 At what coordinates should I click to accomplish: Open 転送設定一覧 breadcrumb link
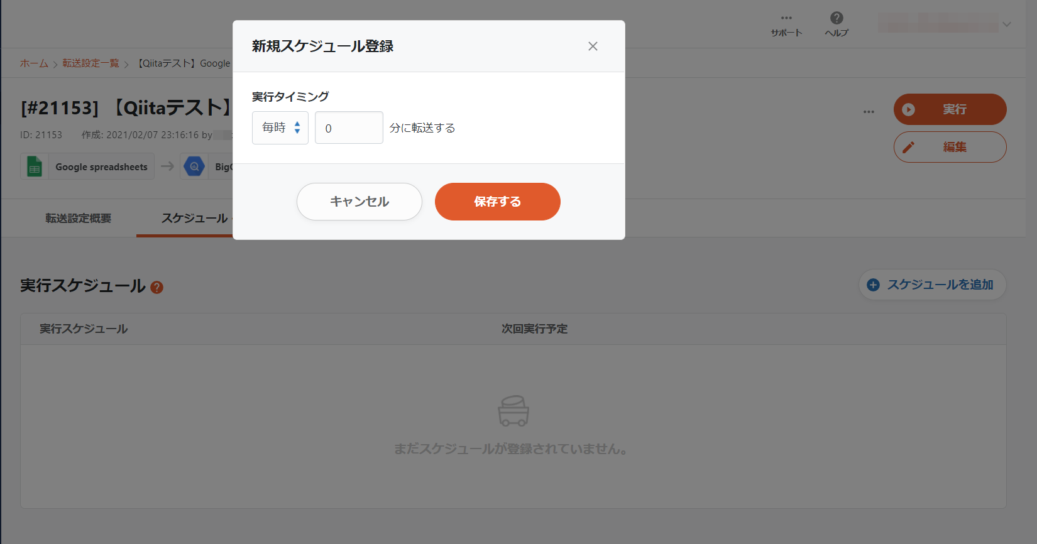click(x=91, y=63)
